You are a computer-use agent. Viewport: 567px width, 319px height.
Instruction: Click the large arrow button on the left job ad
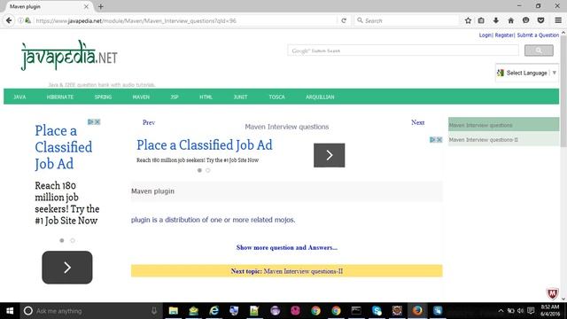[x=67, y=268]
